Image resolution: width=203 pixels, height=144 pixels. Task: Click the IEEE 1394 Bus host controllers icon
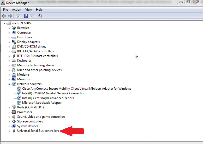pyautogui.click(x=14, y=56)
